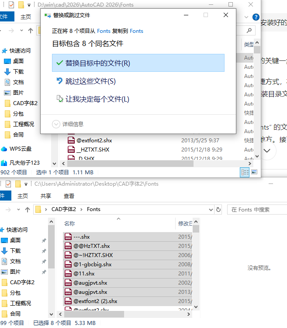Select @1-gbcbig.shx file in bottom window

127,265
